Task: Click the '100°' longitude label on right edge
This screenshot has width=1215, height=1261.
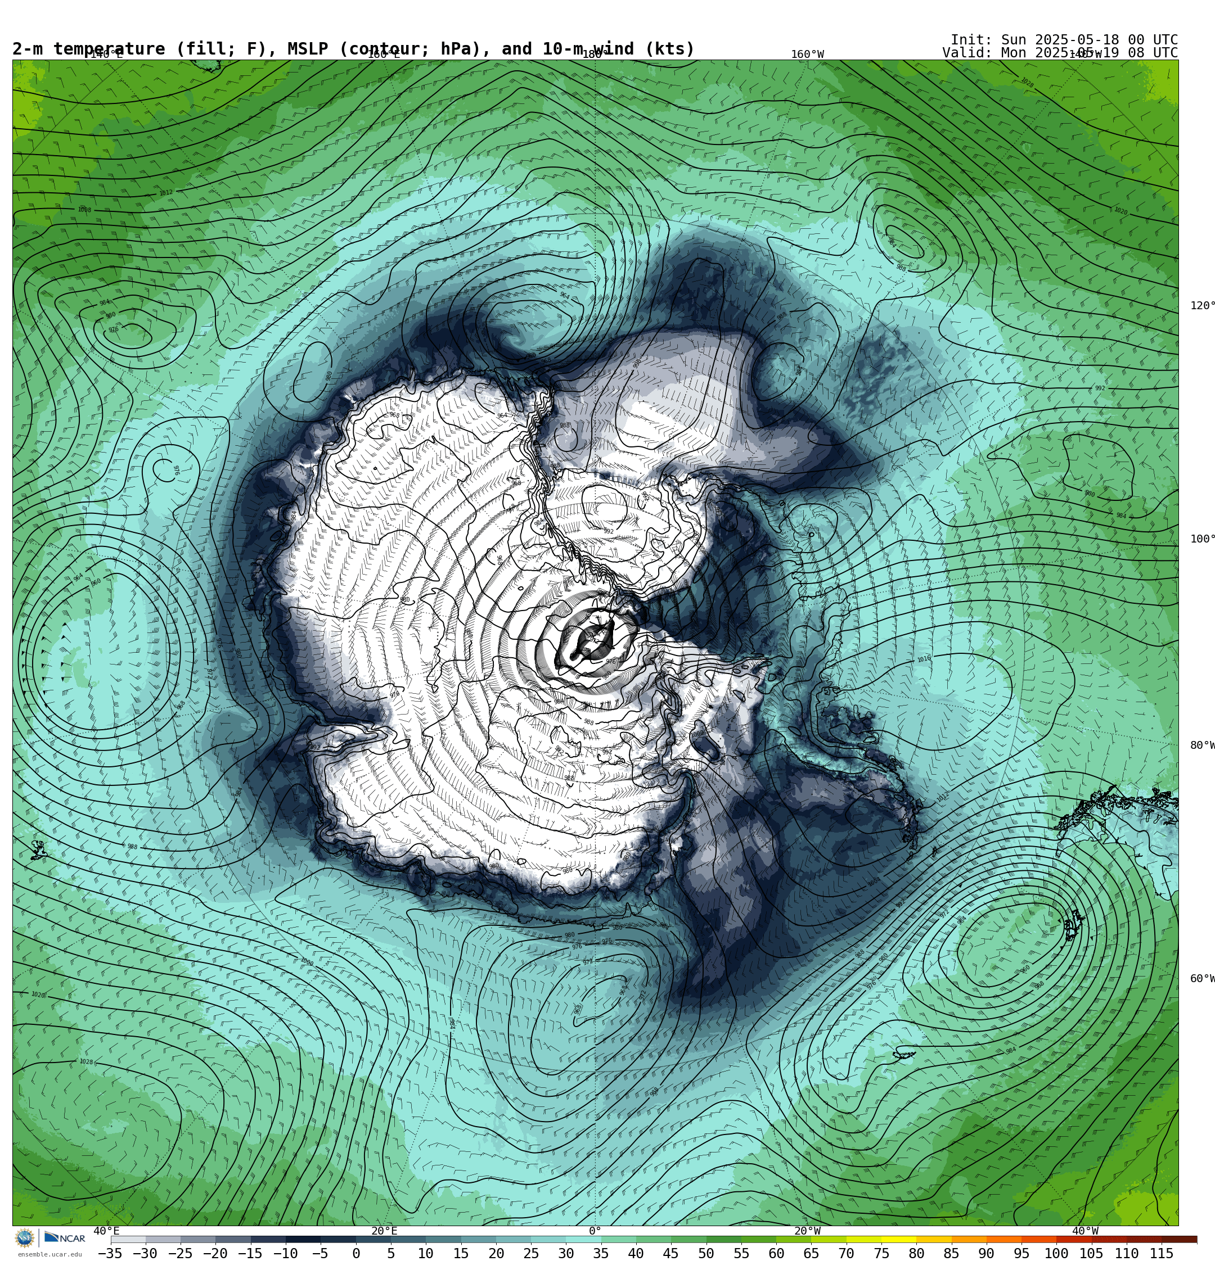Action: click(1202, 539)
